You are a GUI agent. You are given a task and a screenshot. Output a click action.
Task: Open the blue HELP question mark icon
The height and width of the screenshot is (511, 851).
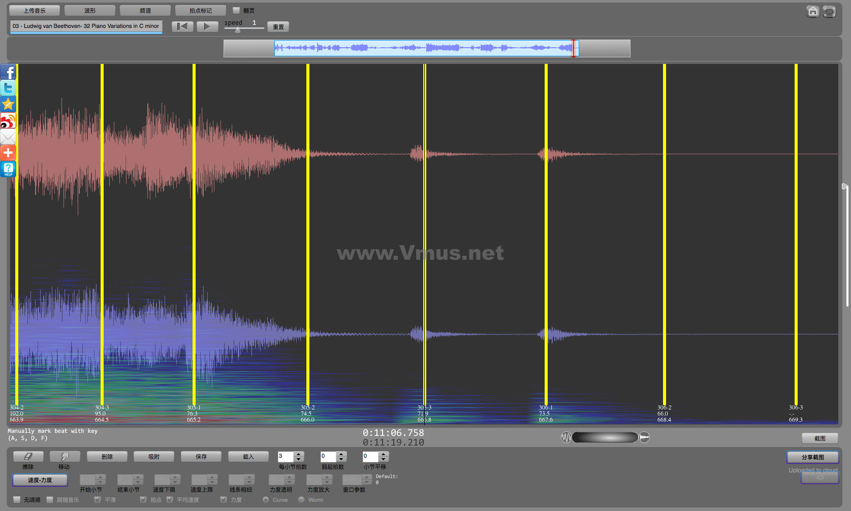tap(8, 169)
